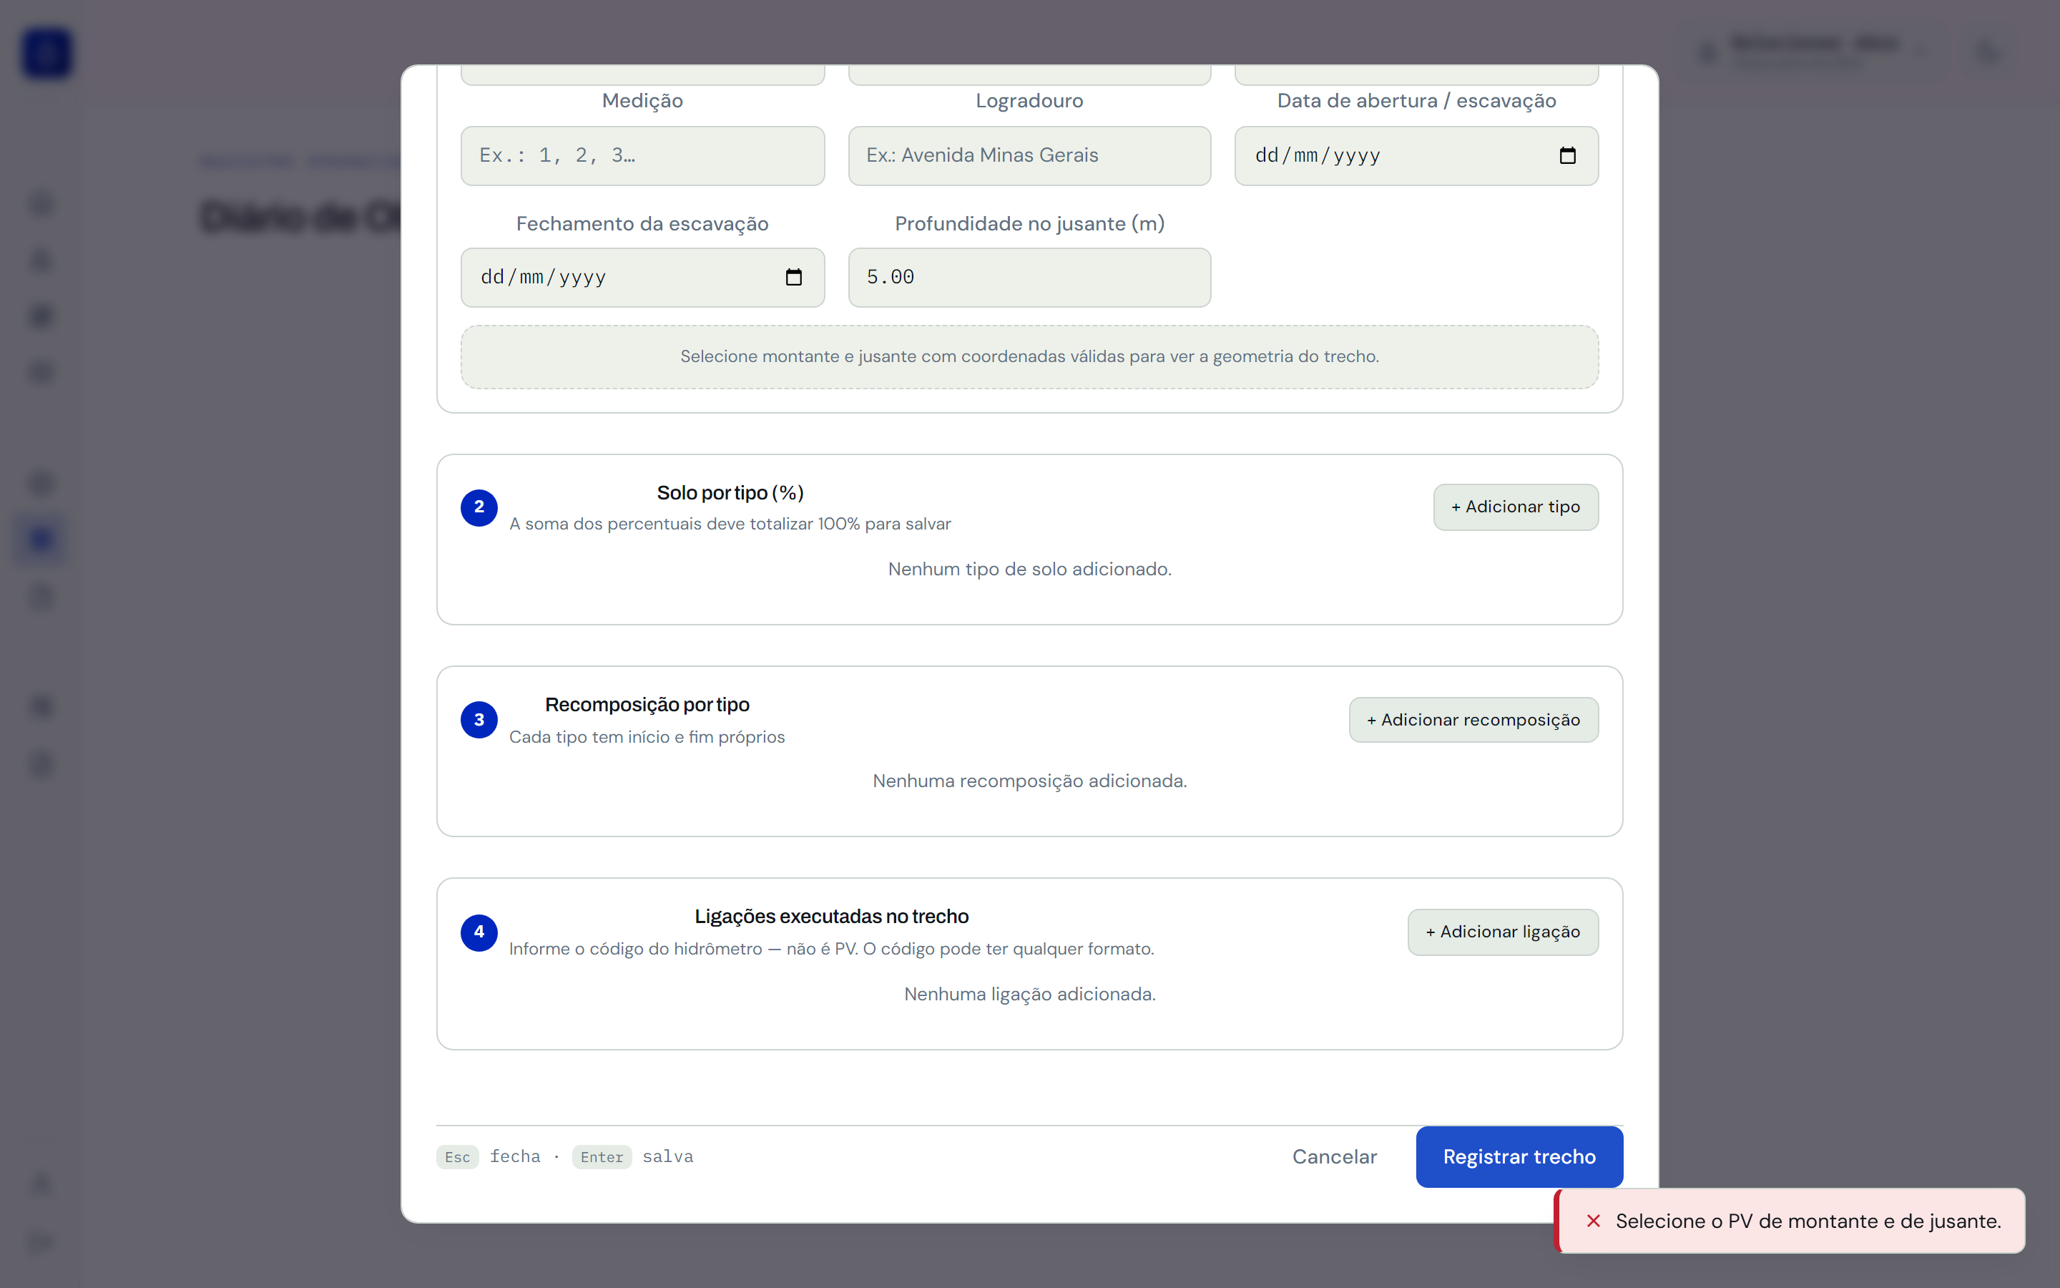Image resolution: width=2060 pixels, height=1288 pixels.
Task: Dismiss the error toast X icon
Action: click(1593, 1221)
